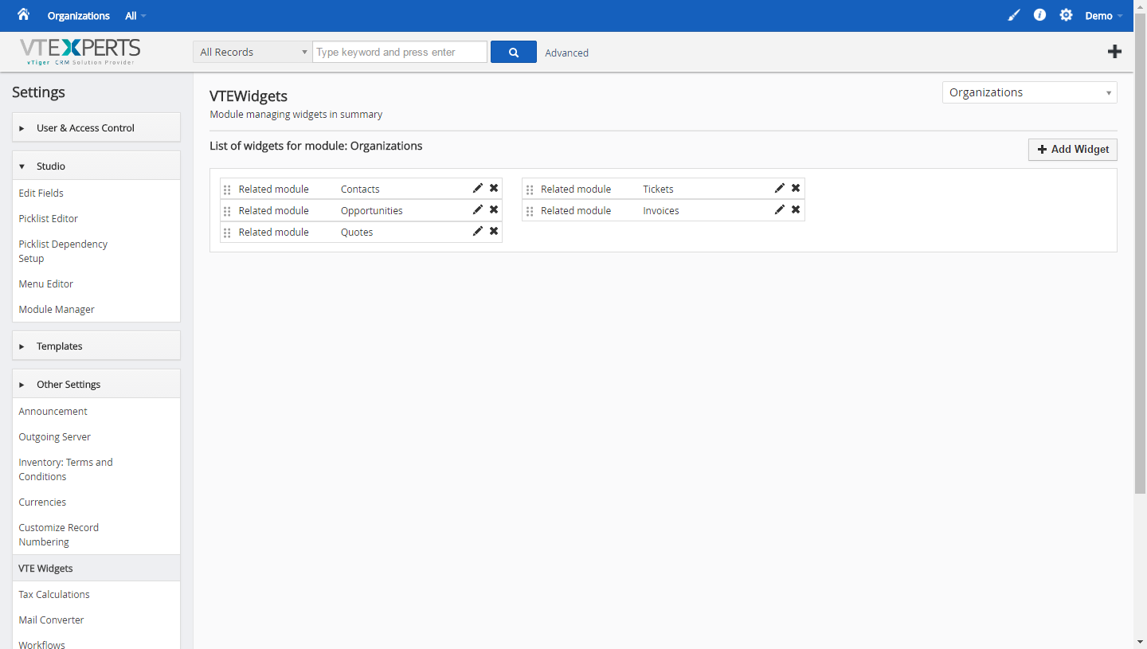
Task: Open Customize Record Numbering
Action: point(59,534)
